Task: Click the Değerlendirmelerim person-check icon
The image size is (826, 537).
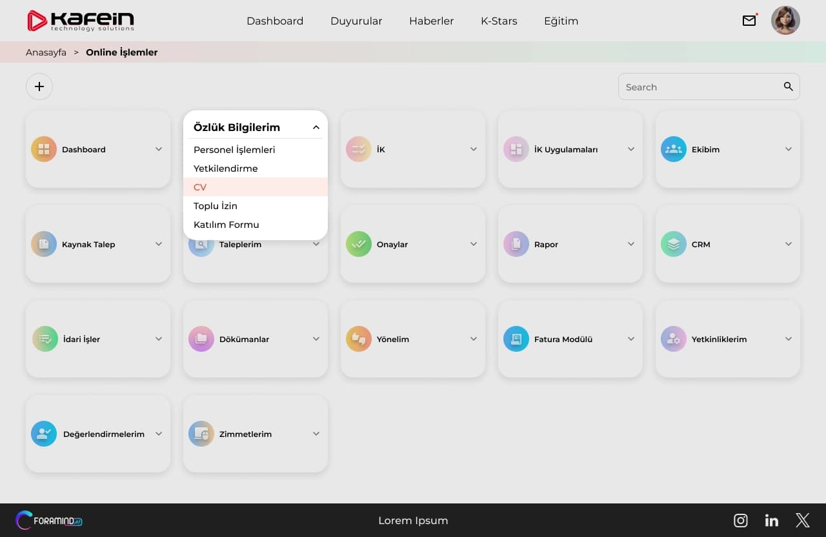Action: click(x=44, y=434)
